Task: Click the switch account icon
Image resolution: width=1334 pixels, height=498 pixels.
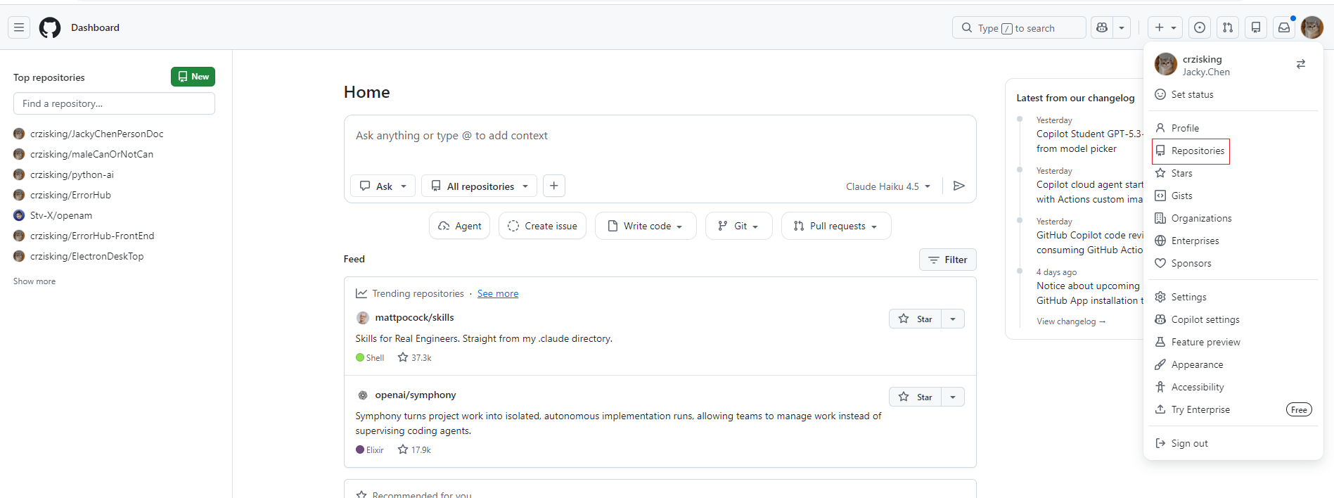Action: click(1301, 64)
